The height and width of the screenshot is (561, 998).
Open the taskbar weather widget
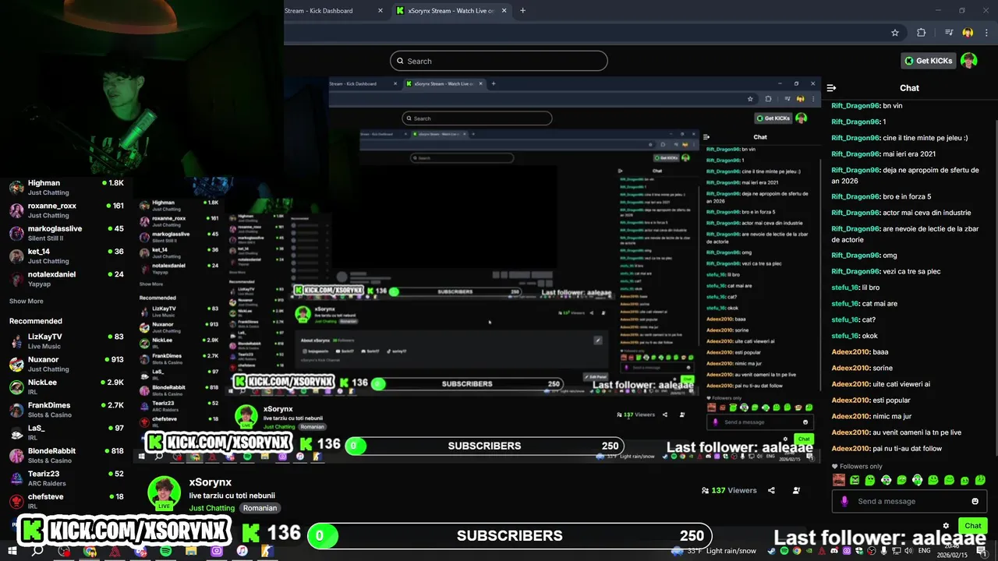pos(713,551)
